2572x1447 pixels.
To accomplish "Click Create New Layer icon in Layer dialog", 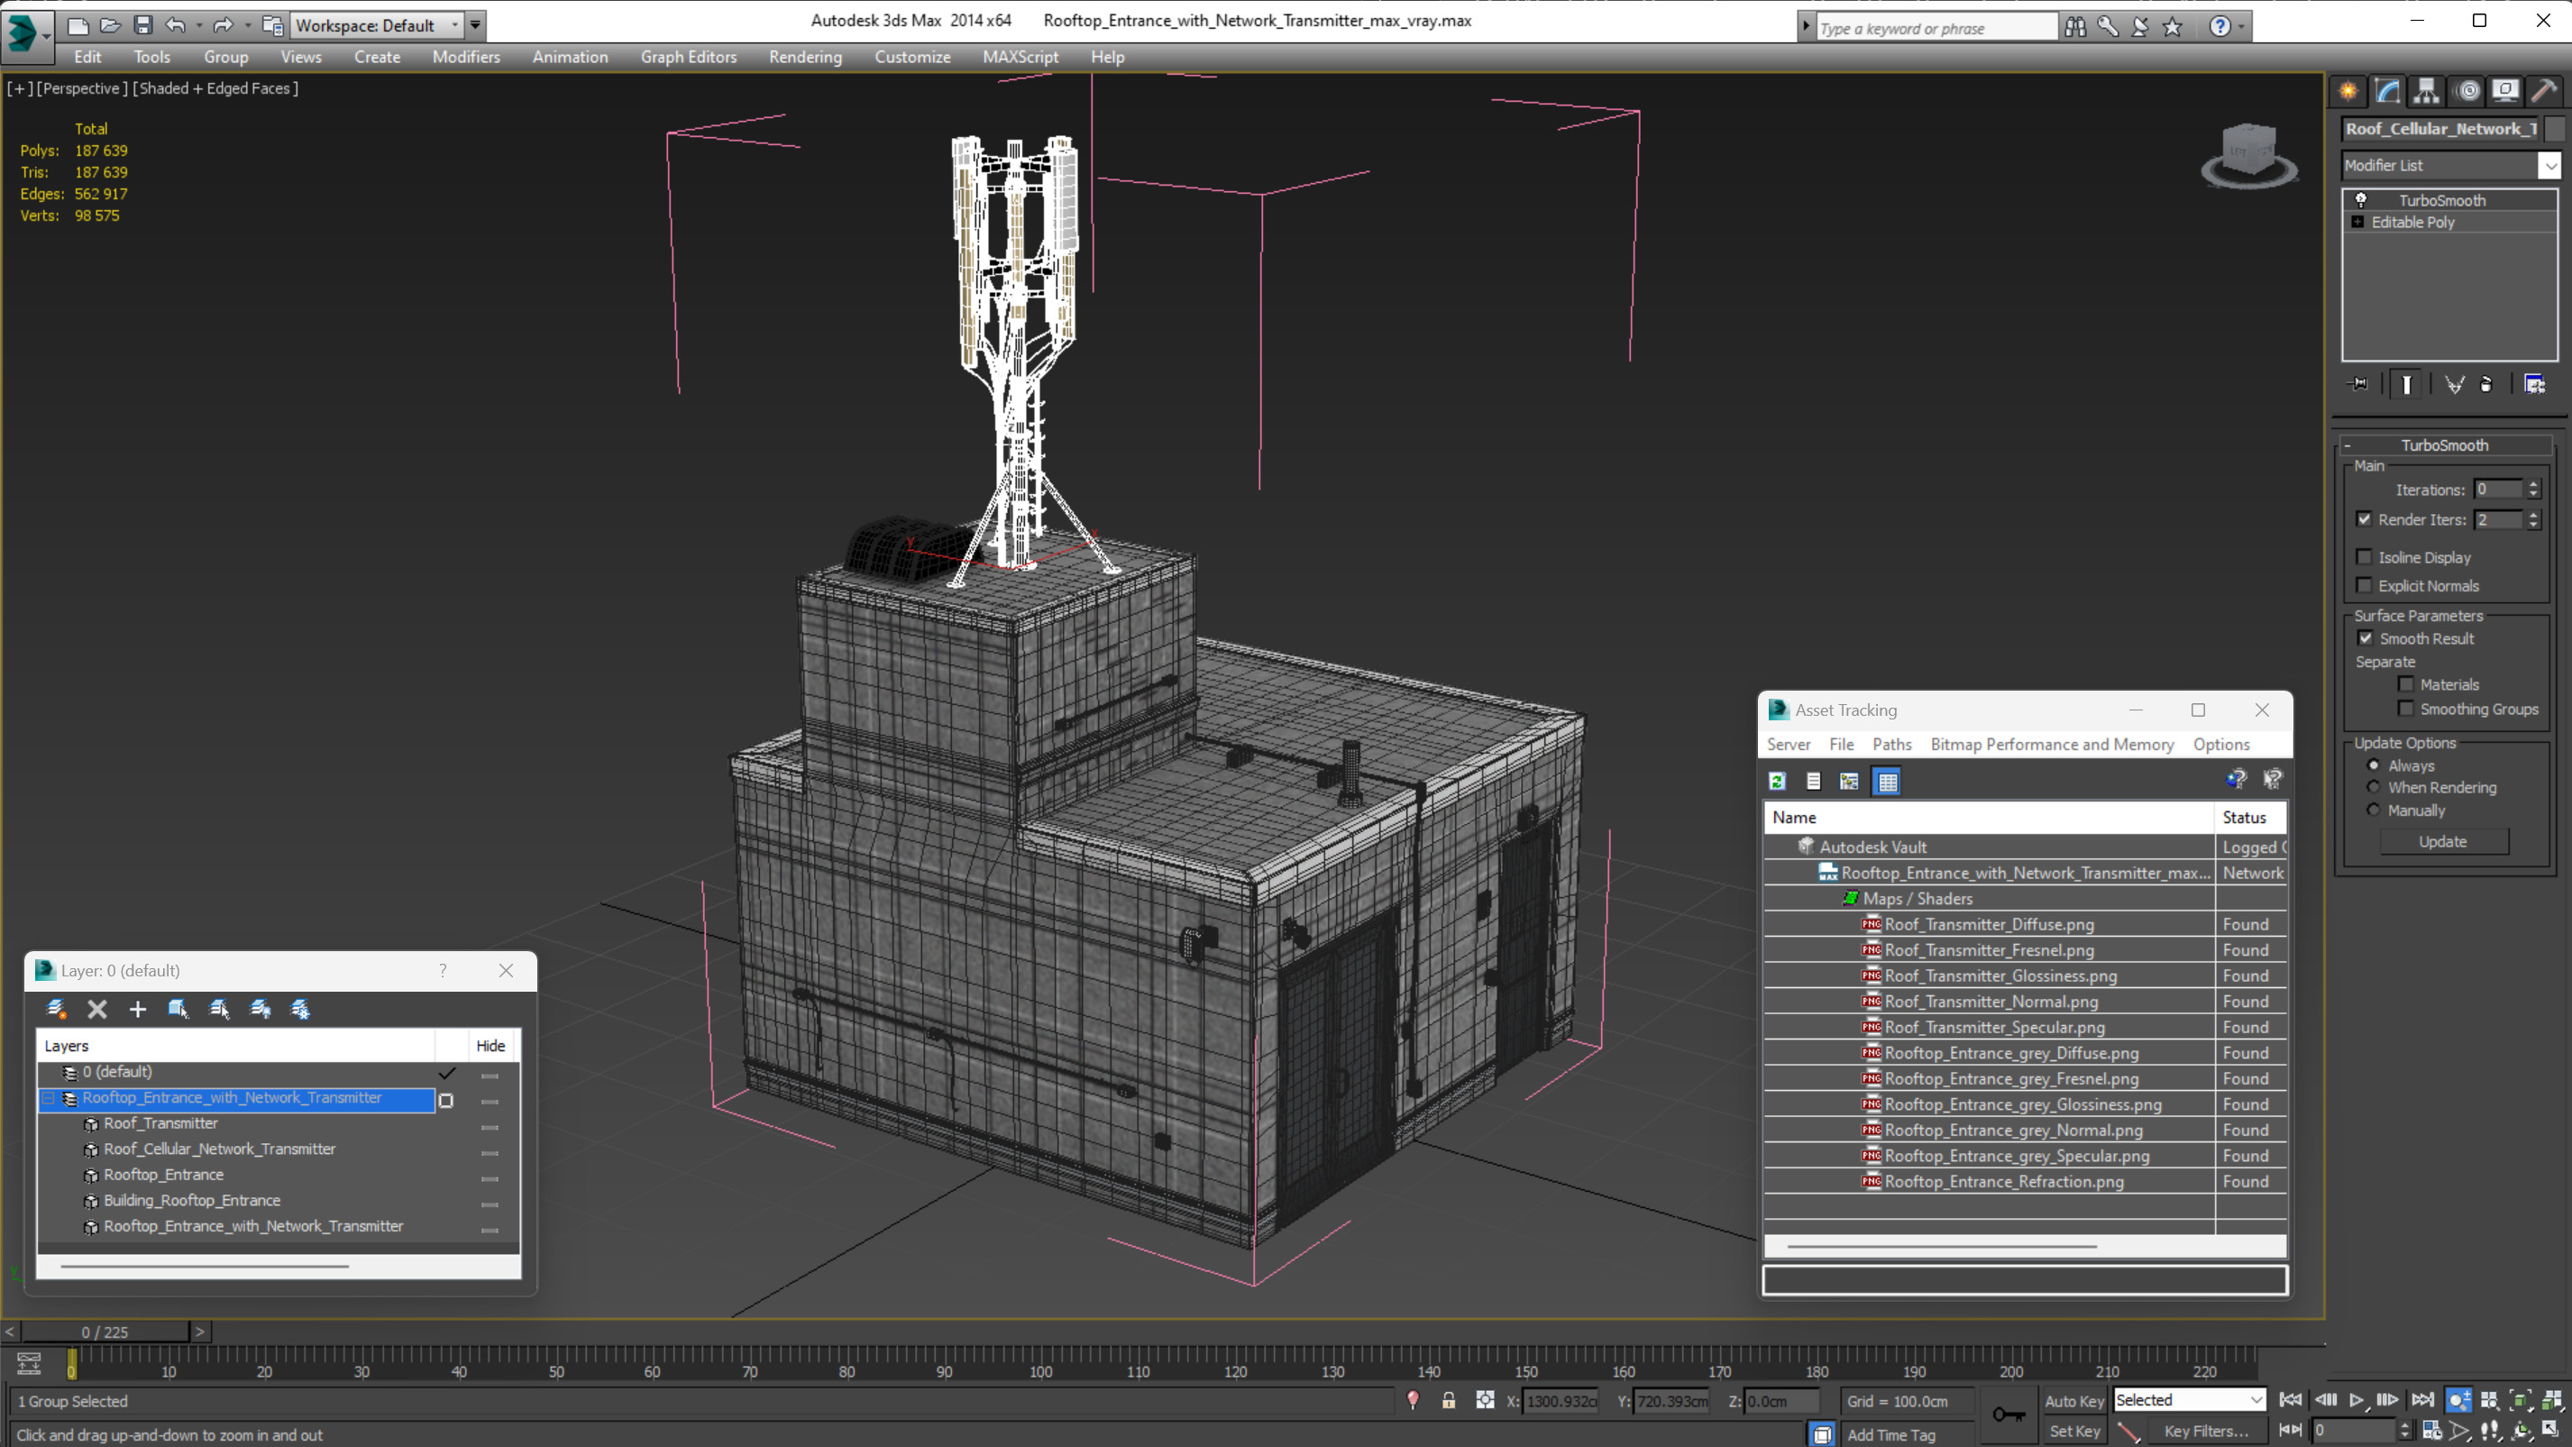I will pos(57,1009).
